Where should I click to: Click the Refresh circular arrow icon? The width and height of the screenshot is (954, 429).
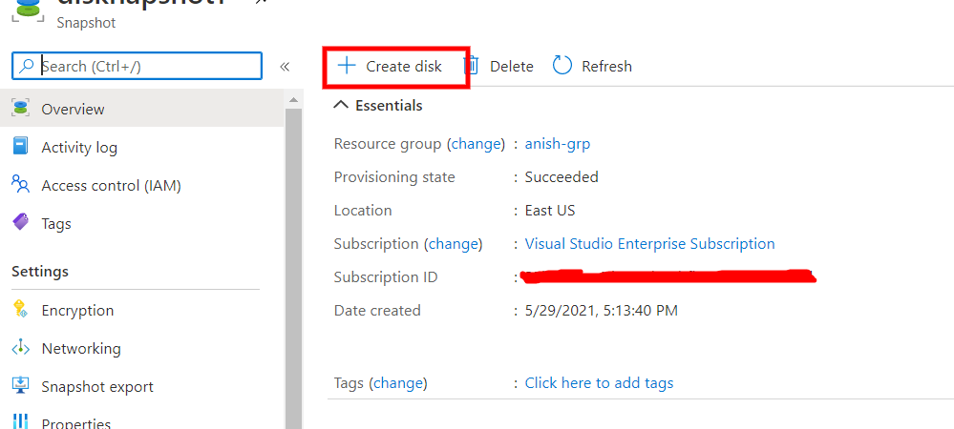coord(562,66)
